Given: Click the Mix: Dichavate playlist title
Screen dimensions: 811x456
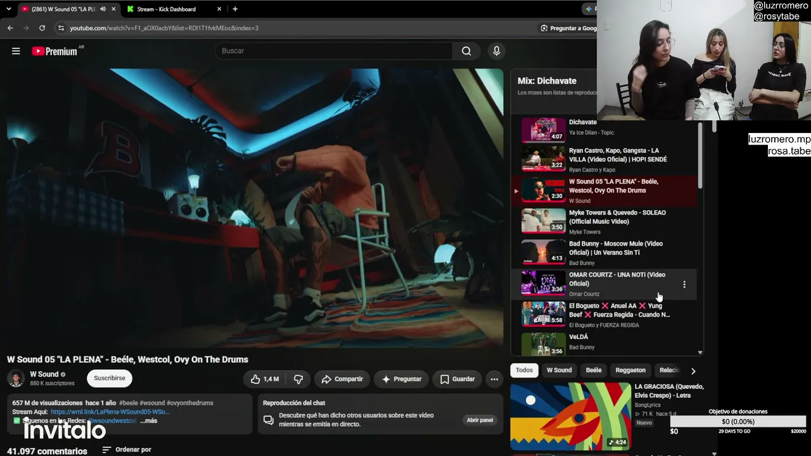Looking at the screenshot, I should coord(547,81).
